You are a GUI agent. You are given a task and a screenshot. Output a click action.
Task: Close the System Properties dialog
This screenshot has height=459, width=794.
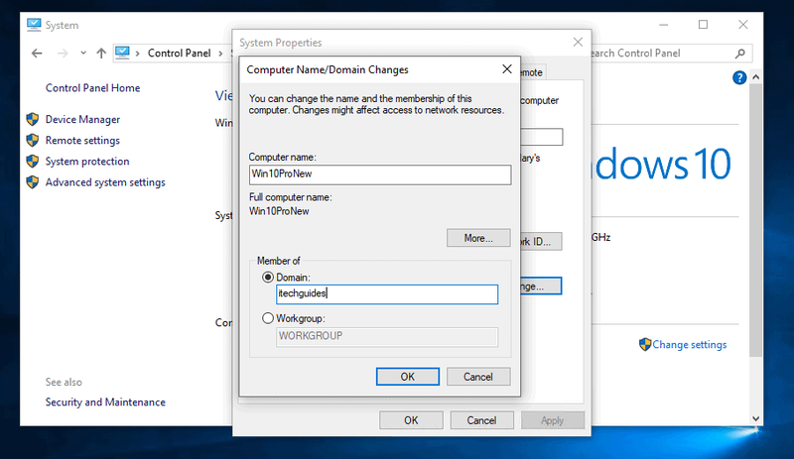578,42
